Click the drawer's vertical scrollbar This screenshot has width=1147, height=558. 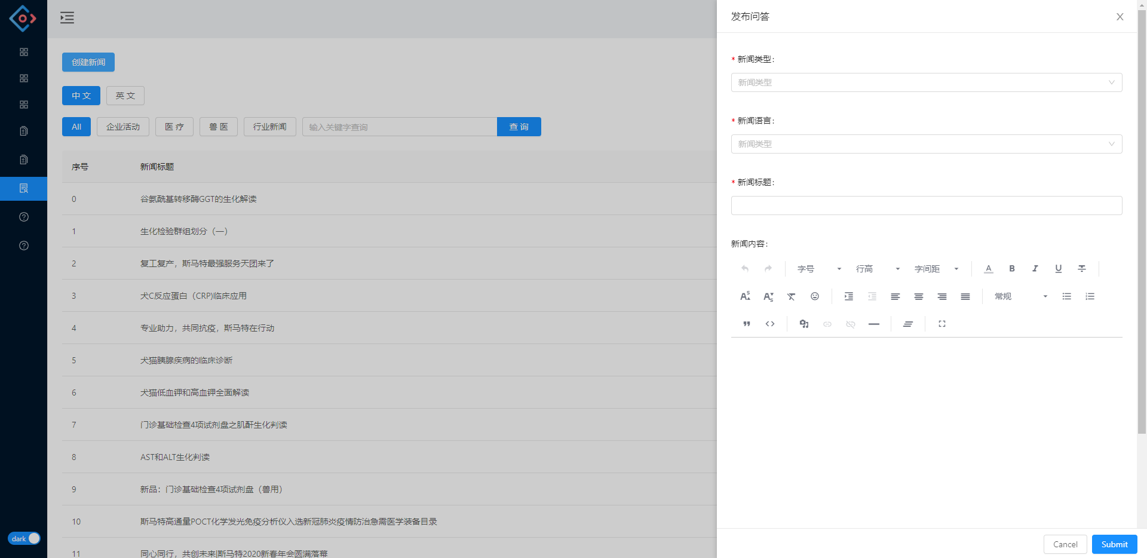1142,221
